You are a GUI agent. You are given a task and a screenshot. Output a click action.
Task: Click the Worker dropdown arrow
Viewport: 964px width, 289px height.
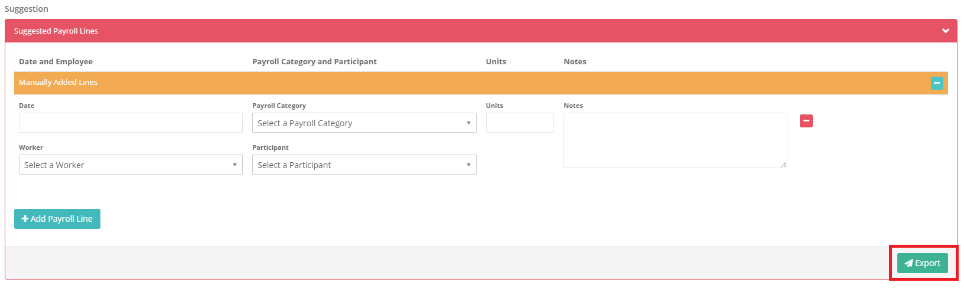[x=235, y=165]
